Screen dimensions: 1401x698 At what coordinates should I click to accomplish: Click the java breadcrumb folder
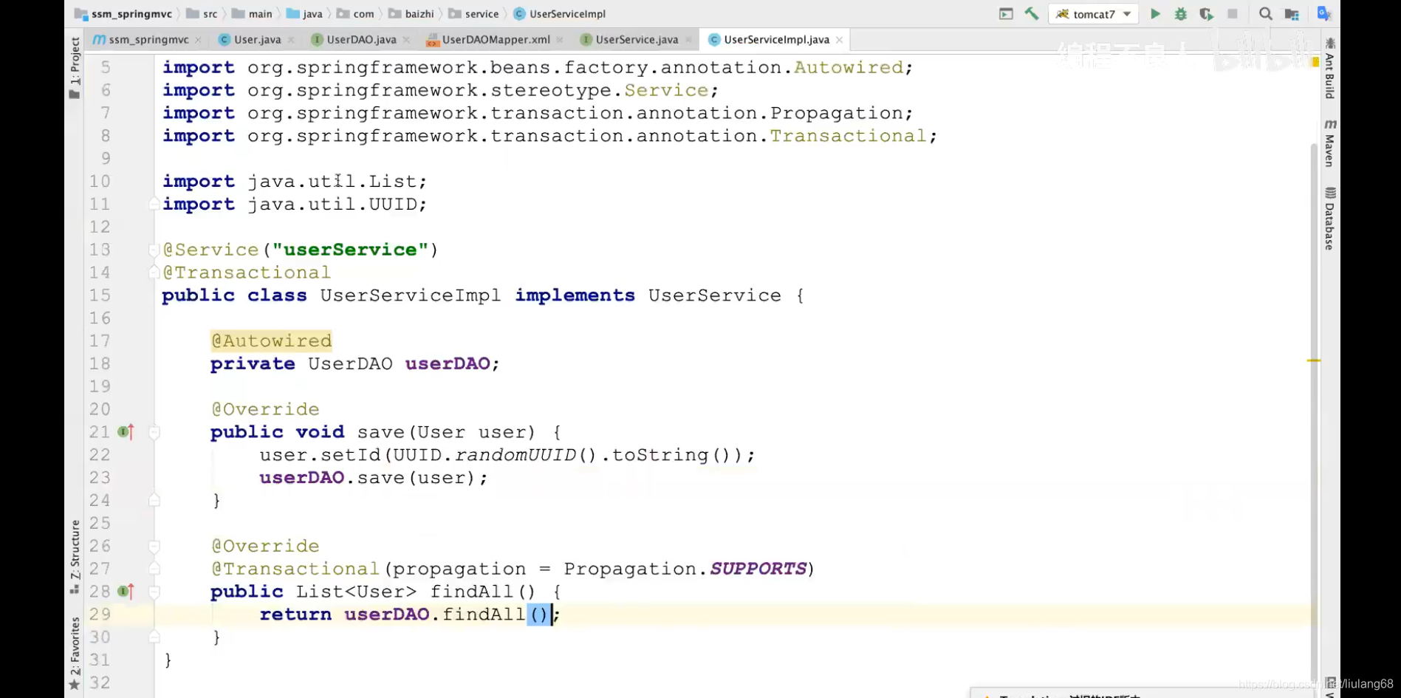[x=304, y=14]
